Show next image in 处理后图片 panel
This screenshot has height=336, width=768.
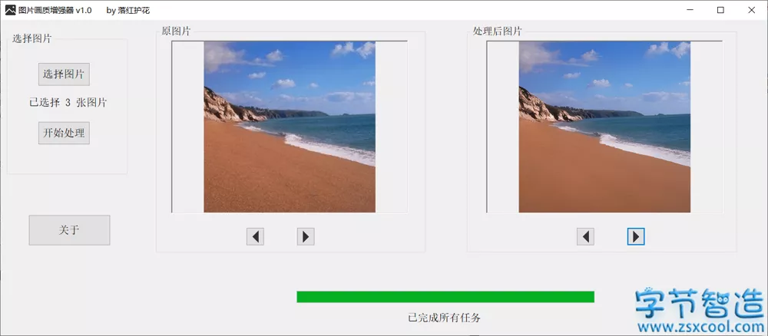click(x=636, y=237)
